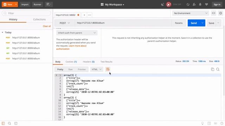Open help icon in status bar
This screenshot has width=225, height=126.
222,123
